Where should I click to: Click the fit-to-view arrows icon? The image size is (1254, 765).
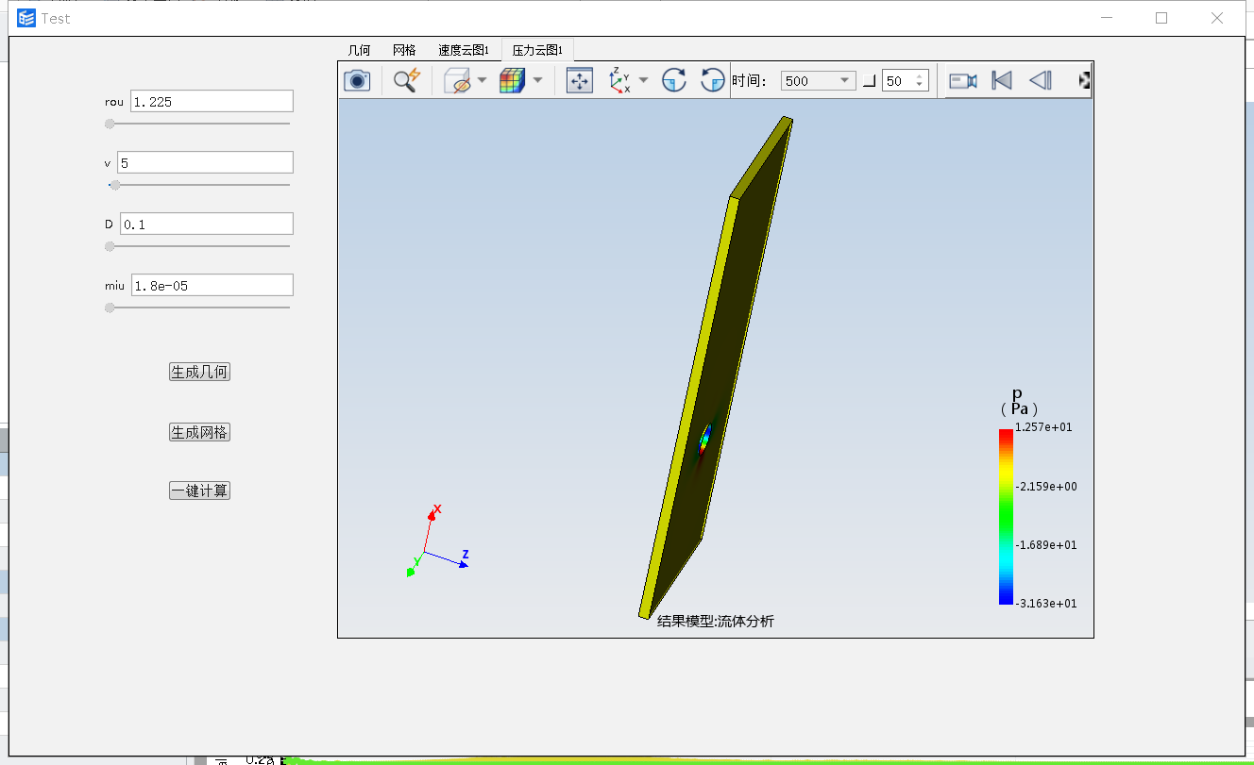tap(580, 81)
